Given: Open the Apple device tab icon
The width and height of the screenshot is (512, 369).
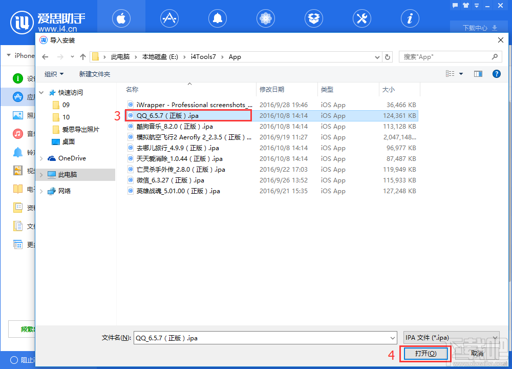Looking at the screenshot, I should (x=121, y=18).
